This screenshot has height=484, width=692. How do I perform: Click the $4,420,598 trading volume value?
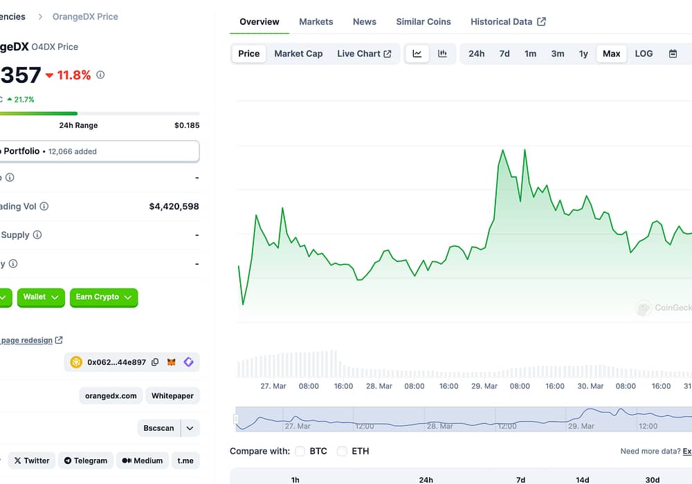pyautogui.click(x=174, y=206)
